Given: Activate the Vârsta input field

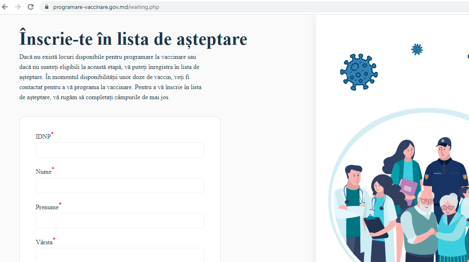Looking at the screenshot, I should (x=120, y=255).
